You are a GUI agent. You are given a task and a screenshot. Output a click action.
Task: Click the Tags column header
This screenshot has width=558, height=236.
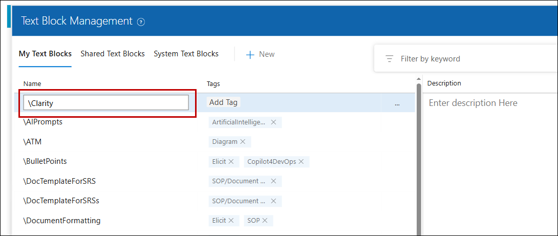213,84
